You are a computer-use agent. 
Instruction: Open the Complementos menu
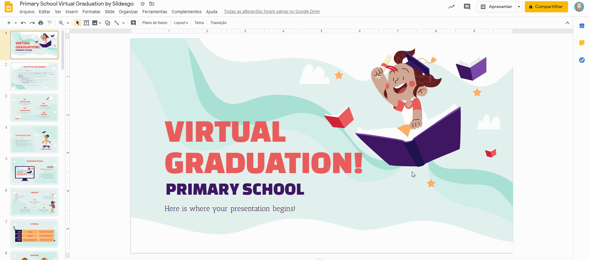coord(186,12)
